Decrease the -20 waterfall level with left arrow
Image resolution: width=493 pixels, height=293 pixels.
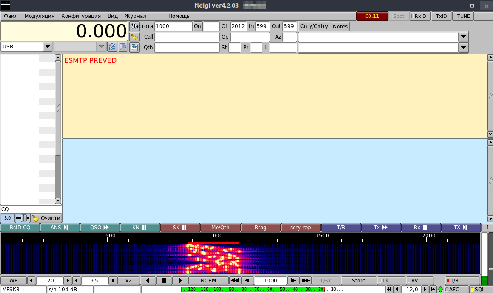coord(31,280)
